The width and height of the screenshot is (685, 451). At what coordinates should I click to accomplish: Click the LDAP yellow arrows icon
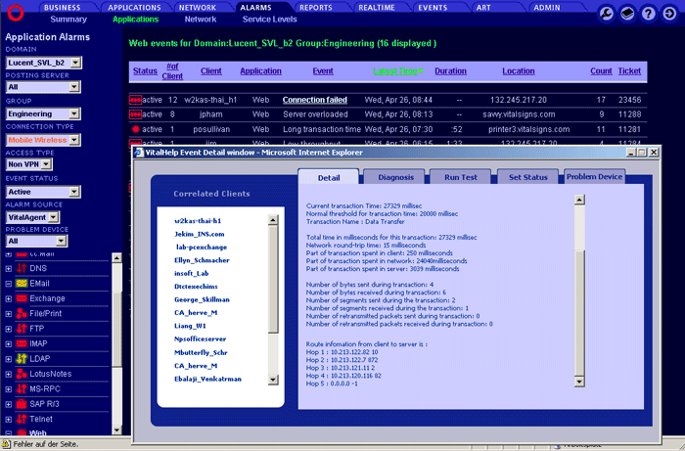(x=22, y=359)
